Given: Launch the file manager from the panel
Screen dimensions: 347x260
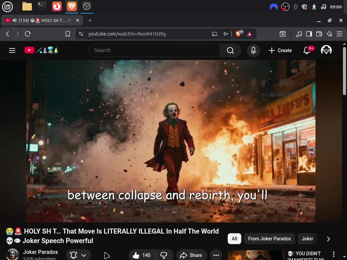Looking at the screenshot, I should (x=27, y=6).
